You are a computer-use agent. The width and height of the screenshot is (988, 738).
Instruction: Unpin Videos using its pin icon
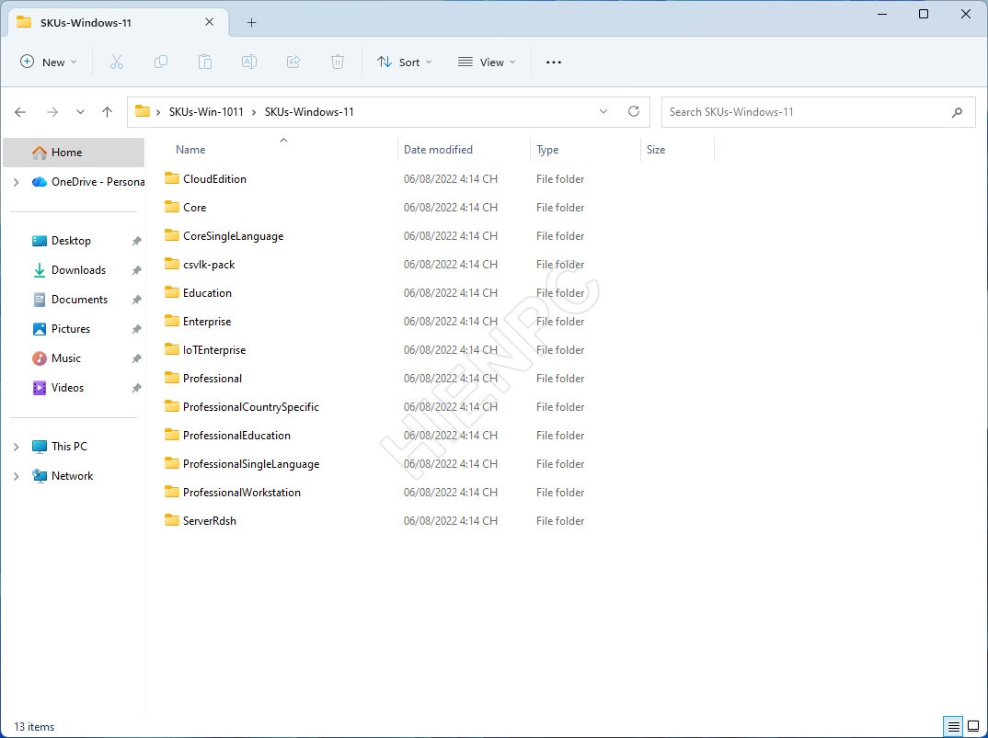coord(136,388)
